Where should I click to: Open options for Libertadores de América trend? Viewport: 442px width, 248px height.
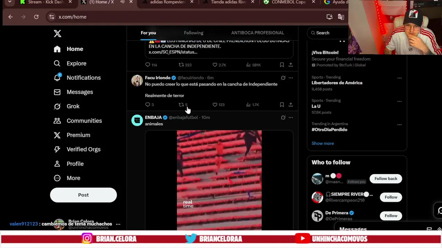(400, 78)
